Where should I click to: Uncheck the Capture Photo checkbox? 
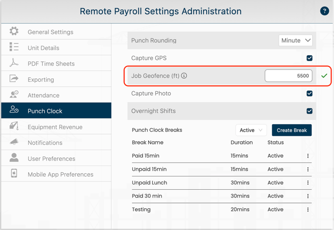(310, 94)
